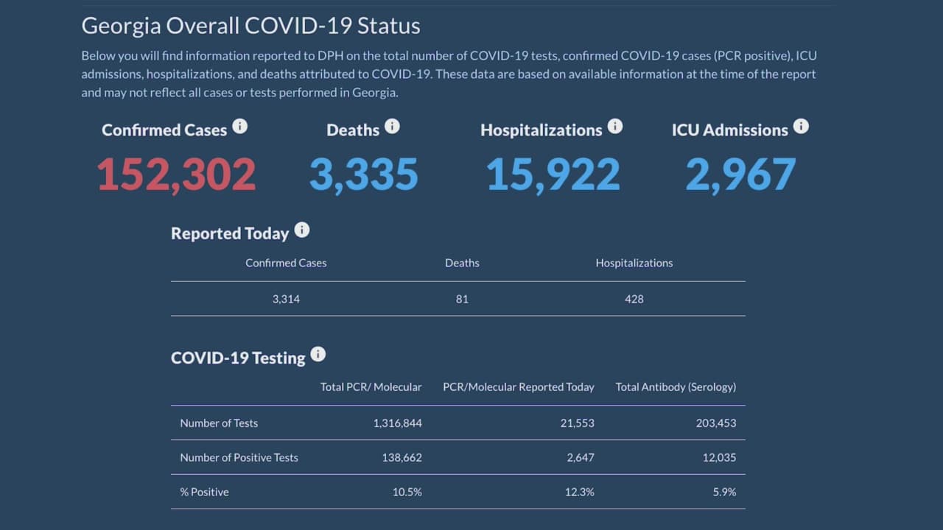Open COVID-19 Testing info icon
The width and height of the screenshot is (943, 530).
point(318,355)
